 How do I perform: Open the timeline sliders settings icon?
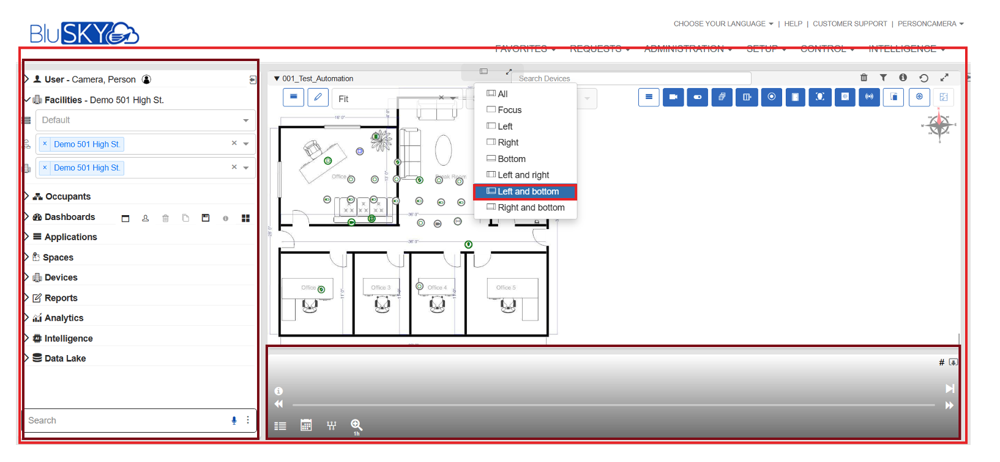tap(332, 425)
